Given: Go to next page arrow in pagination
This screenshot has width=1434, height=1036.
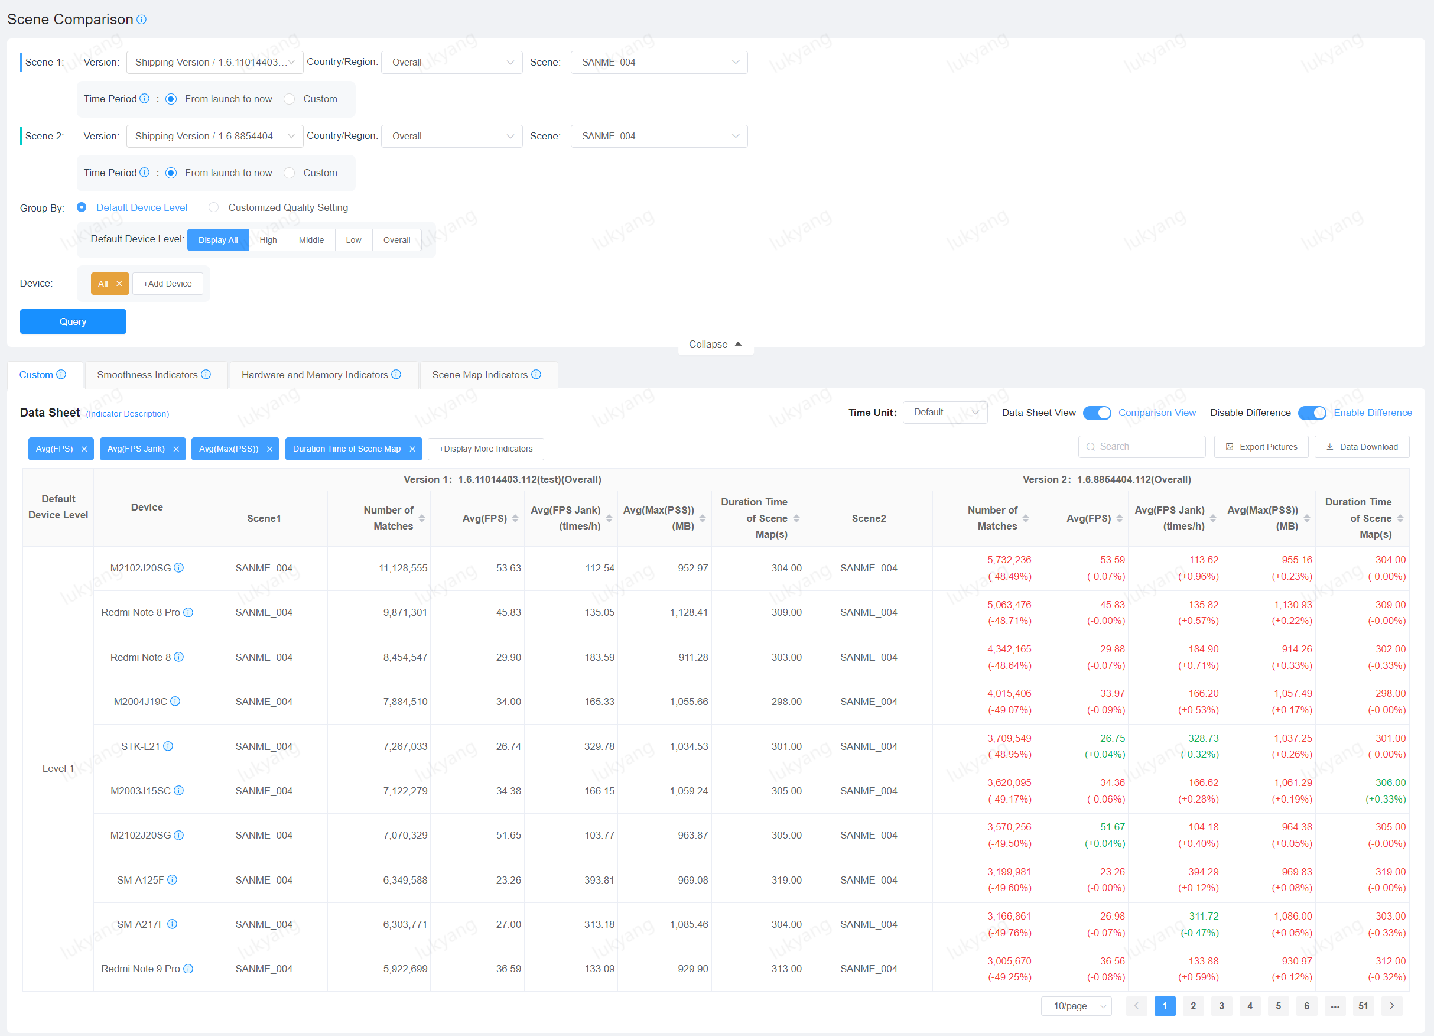Looking at the screenshot, I should (x=1391, y=1006).
